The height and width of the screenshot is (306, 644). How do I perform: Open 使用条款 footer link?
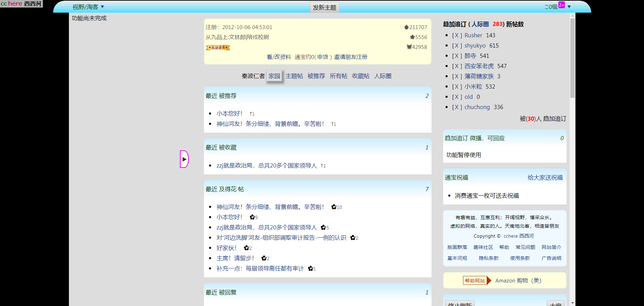pos(520,258)
